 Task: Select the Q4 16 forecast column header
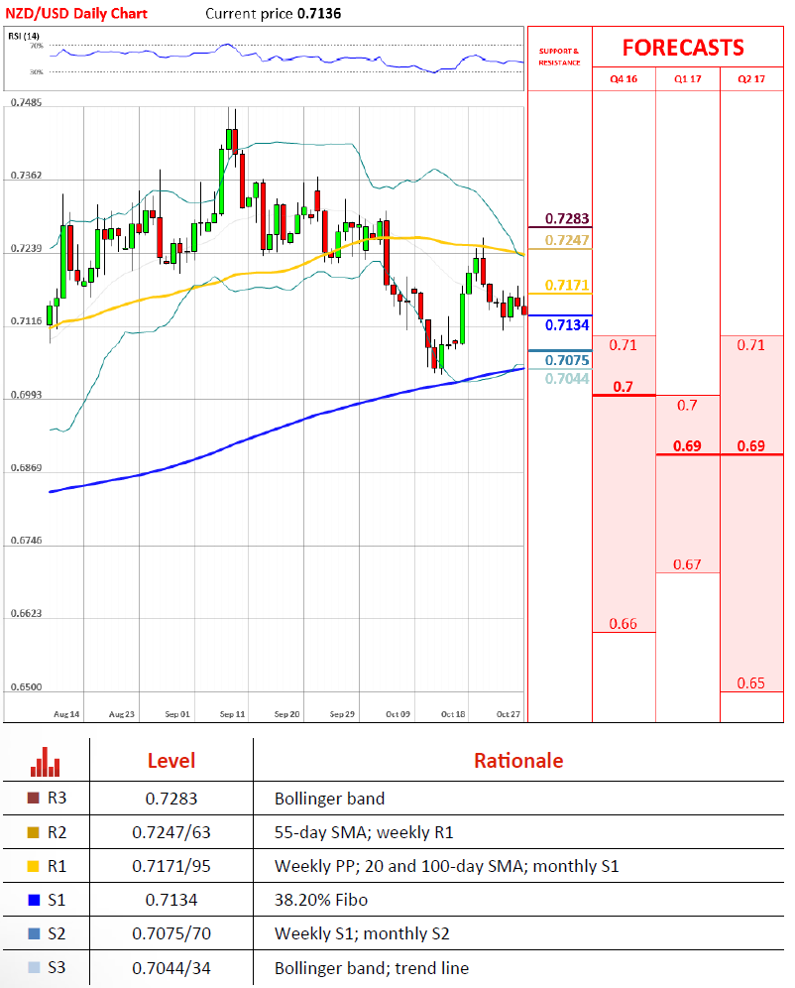624,78
